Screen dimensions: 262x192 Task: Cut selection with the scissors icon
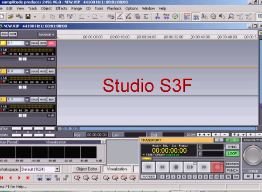pos(44,17)
